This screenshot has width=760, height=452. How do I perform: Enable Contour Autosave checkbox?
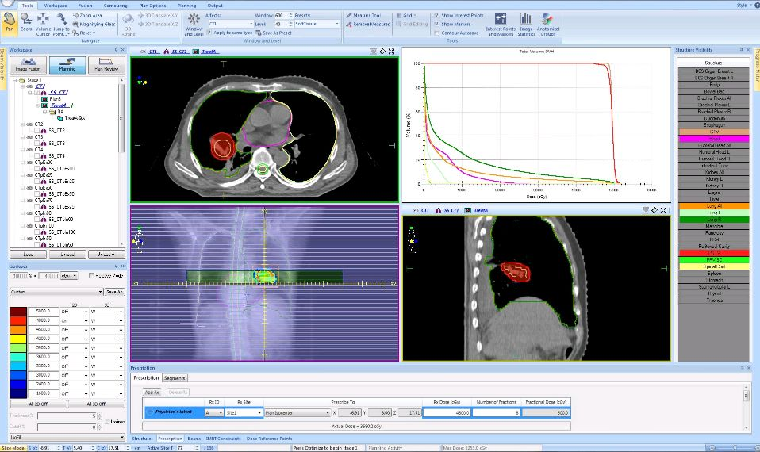(x=437, y=33)
